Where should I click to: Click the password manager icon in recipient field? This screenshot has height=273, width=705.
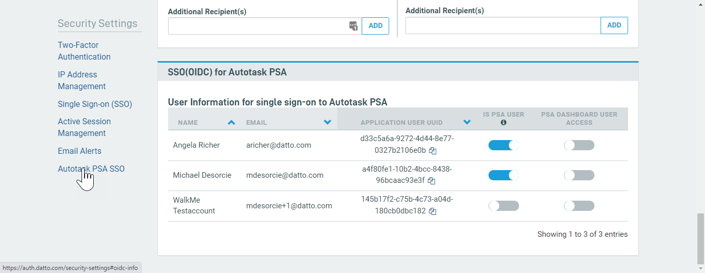(354, 26)
